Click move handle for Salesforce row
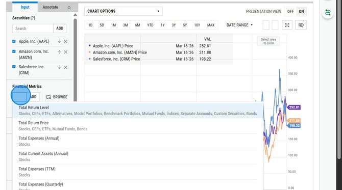 click(59, 67)
